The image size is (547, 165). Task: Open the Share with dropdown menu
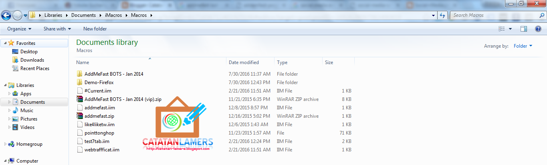[x=57, y=29]
